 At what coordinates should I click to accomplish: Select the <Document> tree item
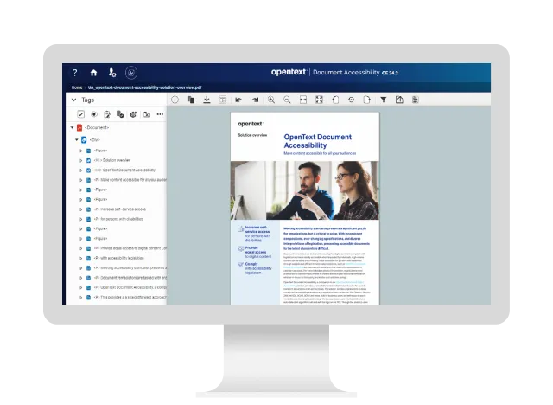point(97,127)
